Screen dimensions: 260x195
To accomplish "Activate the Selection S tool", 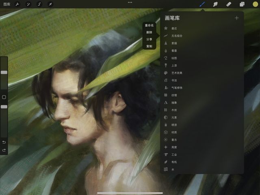I will (x=39, y=4).
